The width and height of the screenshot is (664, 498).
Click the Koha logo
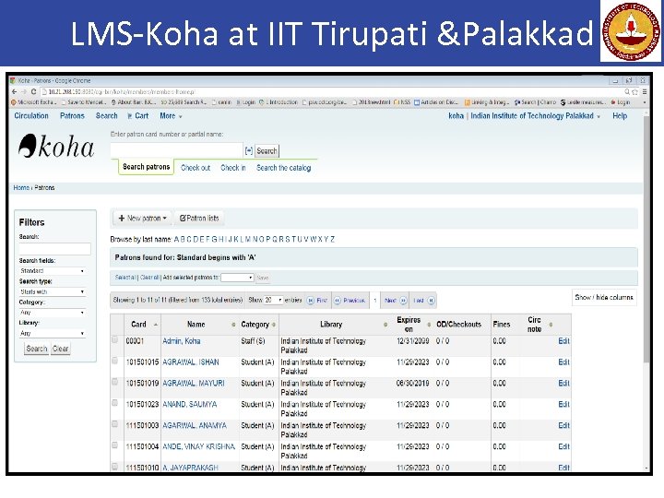tap(56, 146)
